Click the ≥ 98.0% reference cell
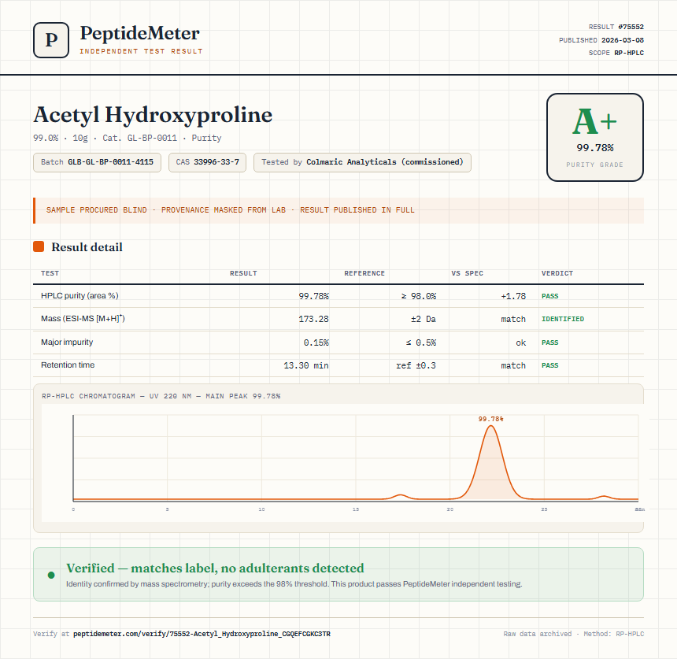 tap(418, 296)
